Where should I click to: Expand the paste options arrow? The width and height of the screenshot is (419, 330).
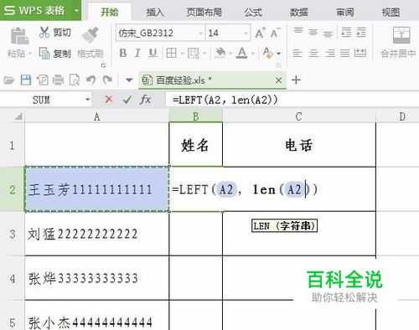(x=29, y=54)
